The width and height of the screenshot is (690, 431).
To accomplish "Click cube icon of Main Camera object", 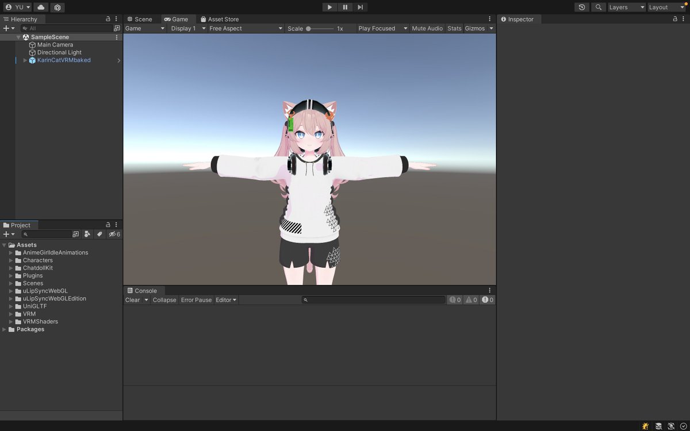I will (32, 45).
